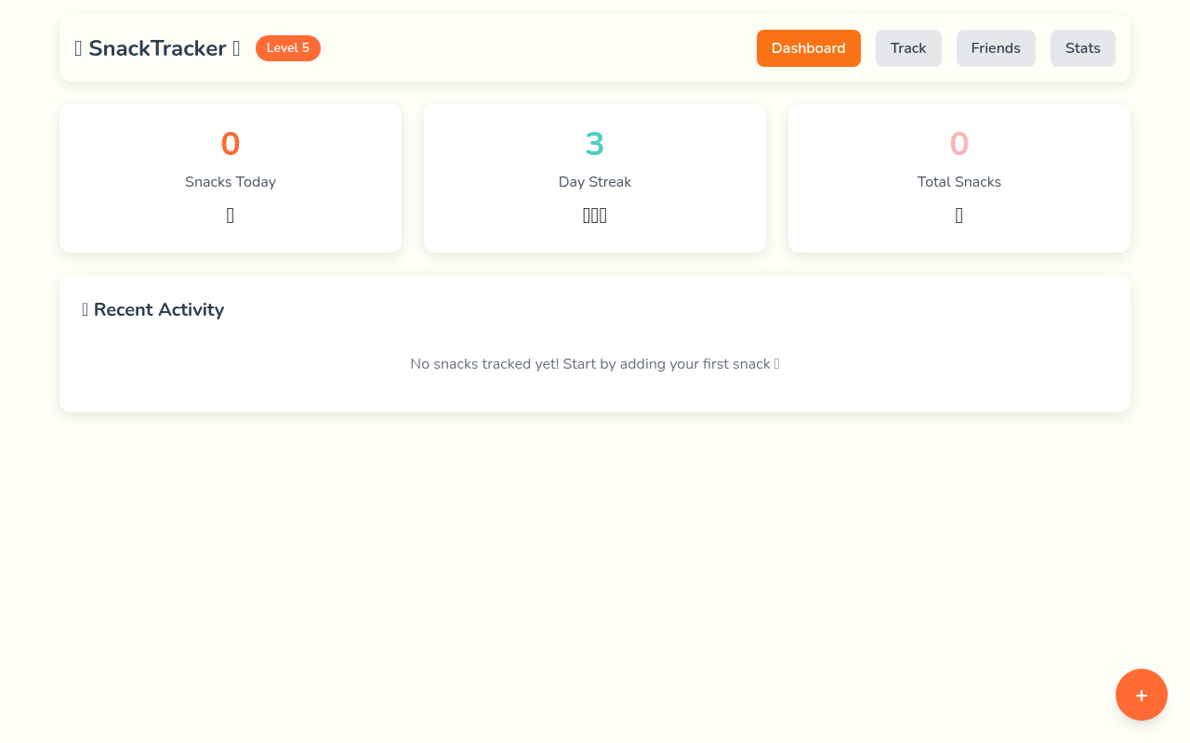Open the Dashboard tab

(x=808, y=47)
